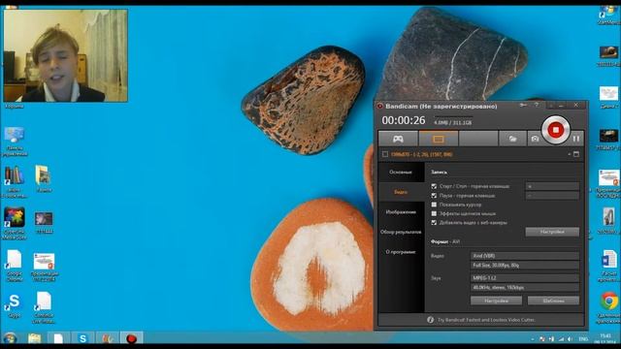Viewport: 621px width, 349px height.
Task: Open the Изображения settings tab
Action: click(401, 212)
